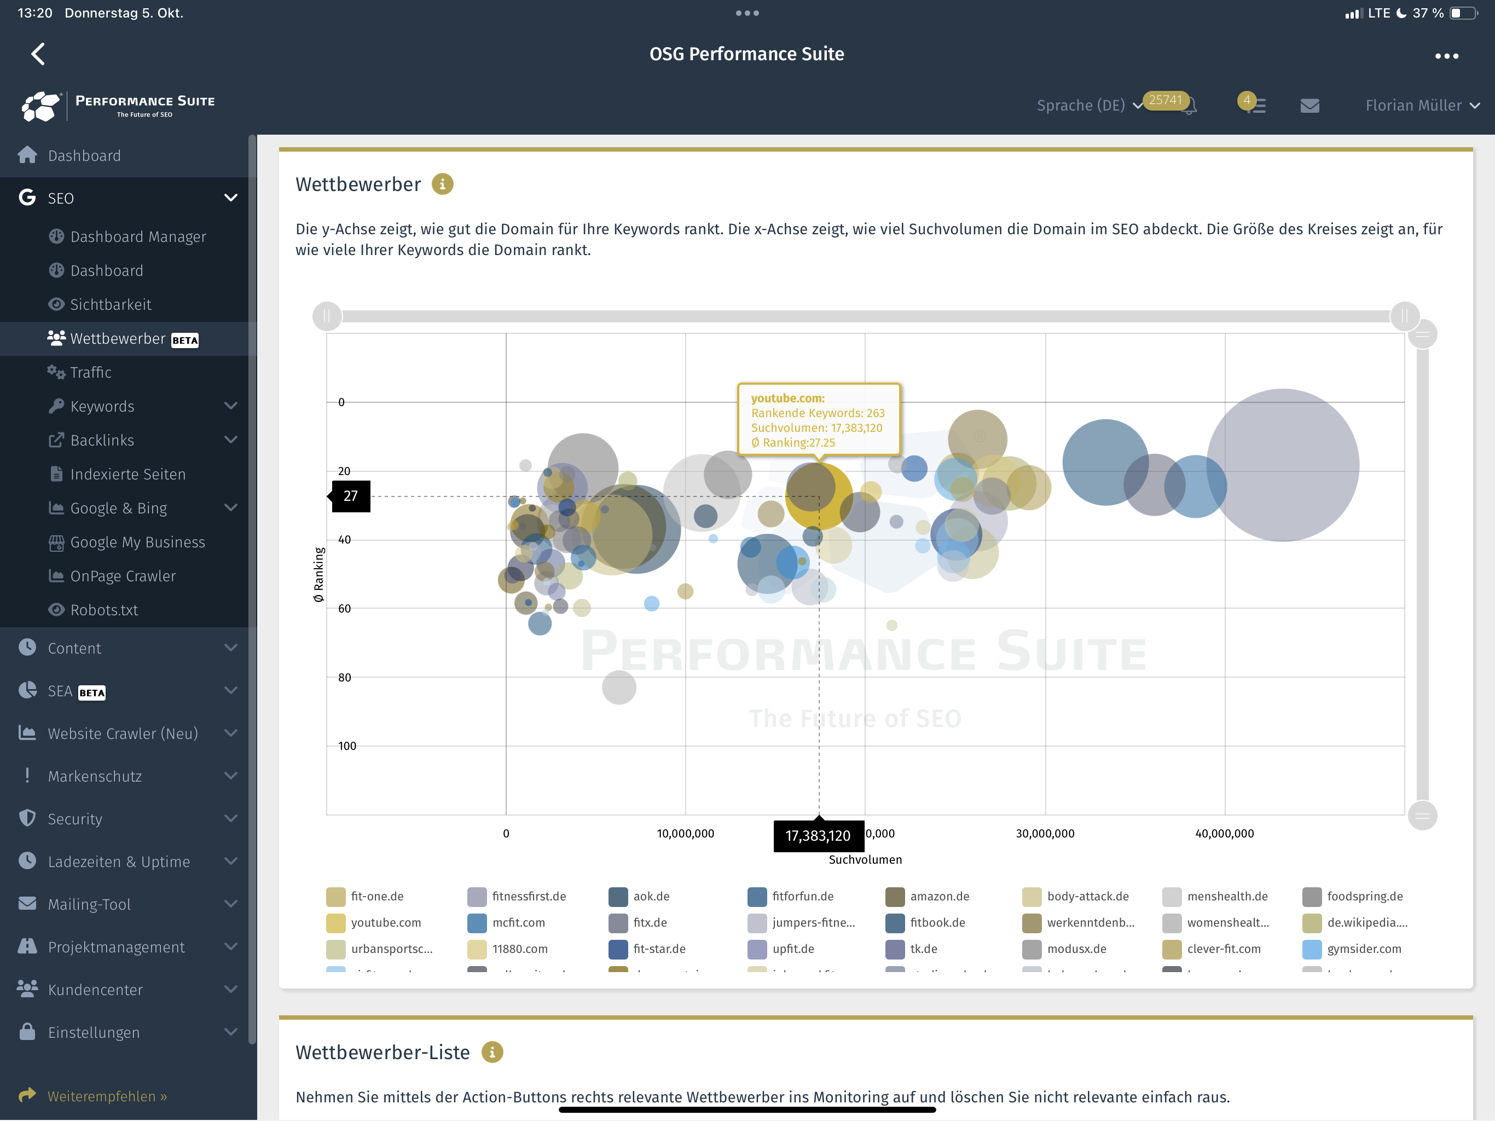The width and height of the screenshot is (1495, 1121).
Task: Open the three-dot more options menu
Action: tap(1446, 55)
